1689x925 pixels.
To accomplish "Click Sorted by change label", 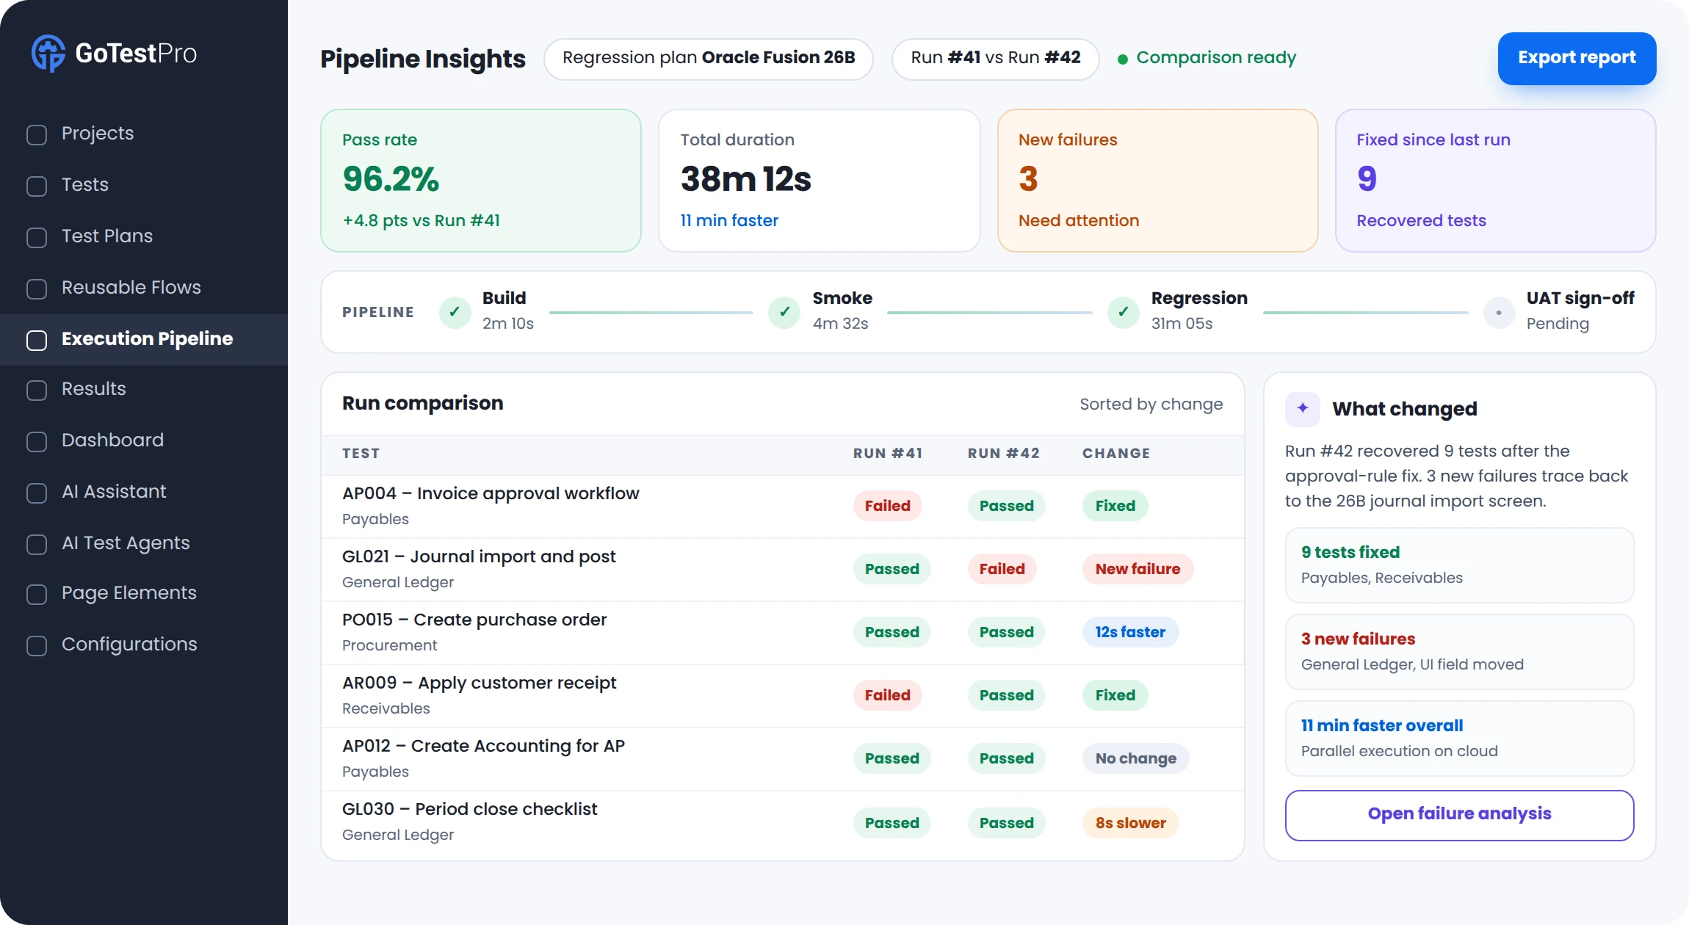I will tap(1151, 405).
